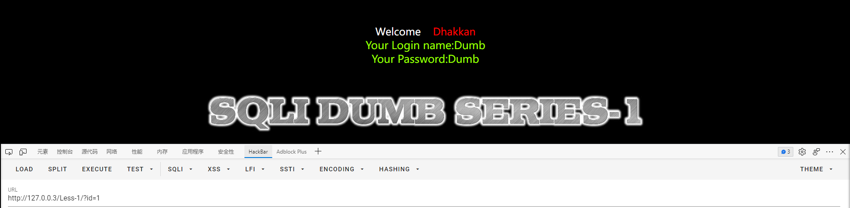Click the EXECUTE button
Screen dimensions: 850x208
[x=97, y=169]
